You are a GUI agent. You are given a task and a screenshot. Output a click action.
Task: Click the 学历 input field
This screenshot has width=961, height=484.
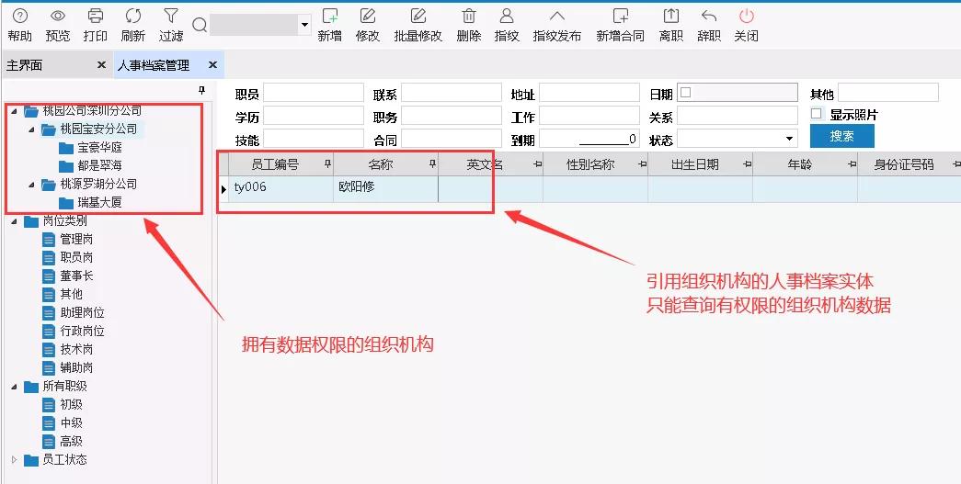point(314,115)
